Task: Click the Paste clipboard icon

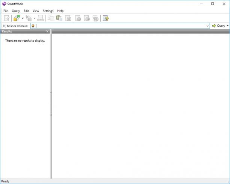Action: [x=59, y=18]
